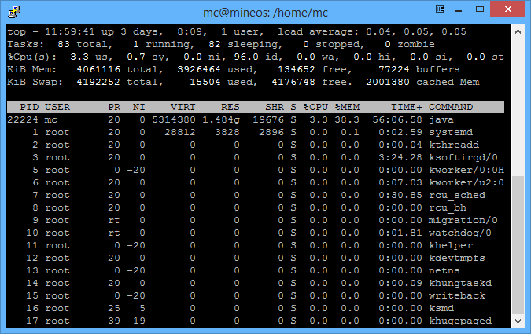Click the %CPU column header
Viewport: 531px width, 334px height.
point(318,107)
